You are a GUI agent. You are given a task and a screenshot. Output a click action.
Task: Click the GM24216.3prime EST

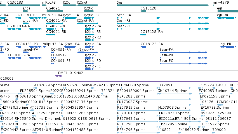tap(106, 85)
